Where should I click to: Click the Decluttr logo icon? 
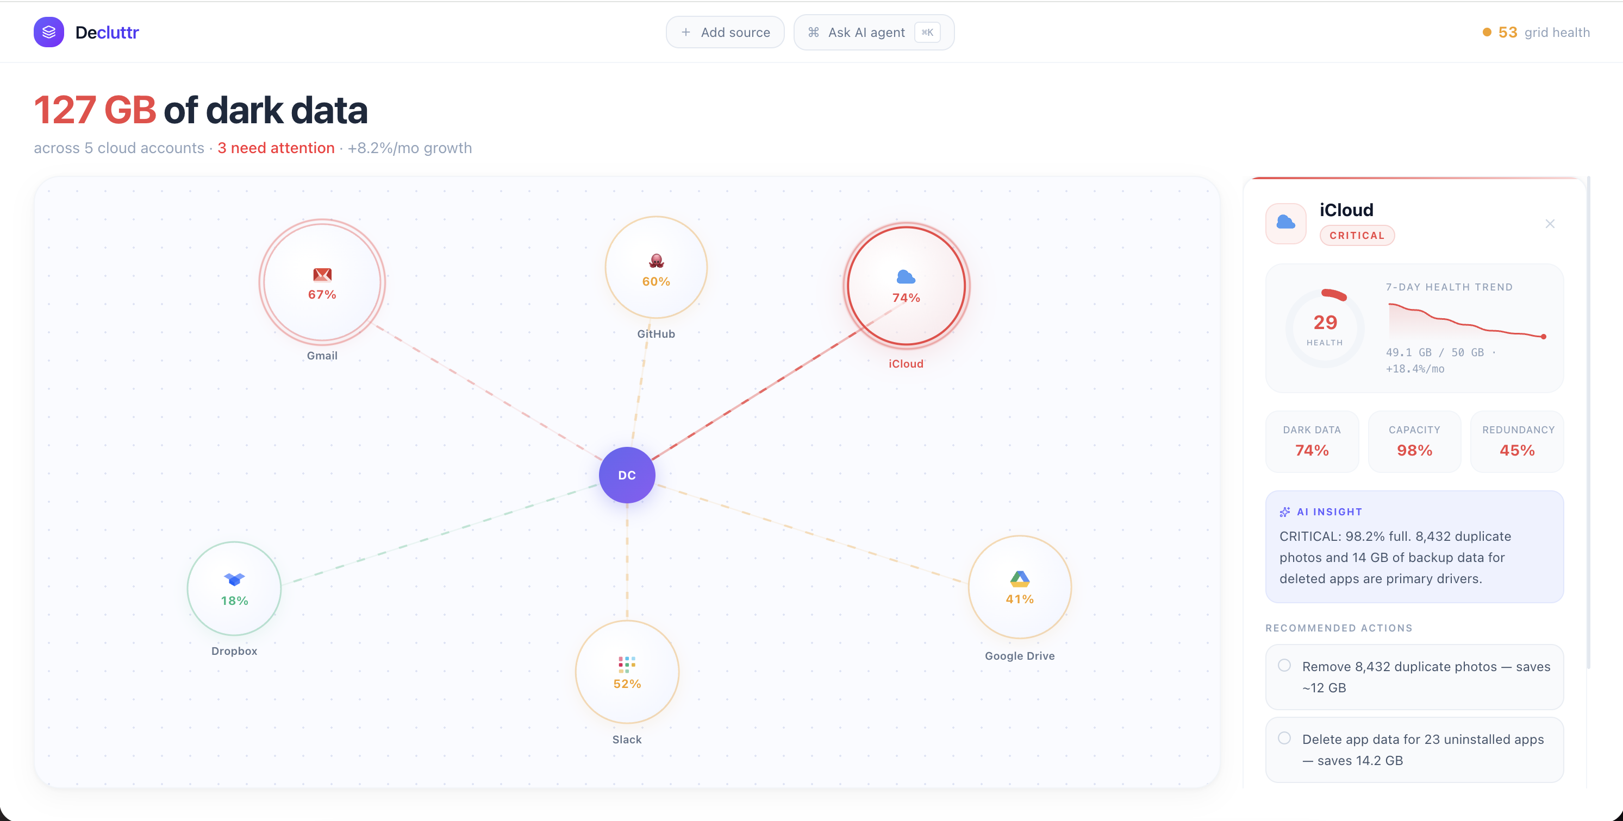click(48, 32)
